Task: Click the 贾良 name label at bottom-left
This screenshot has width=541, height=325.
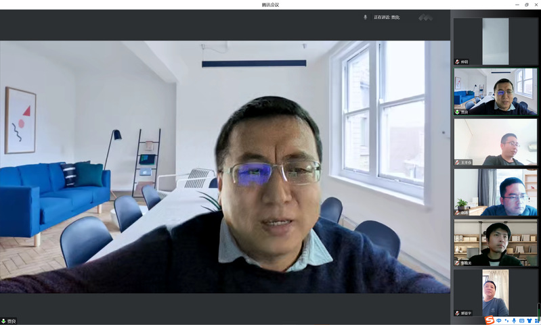Action: tap(12, 321)
